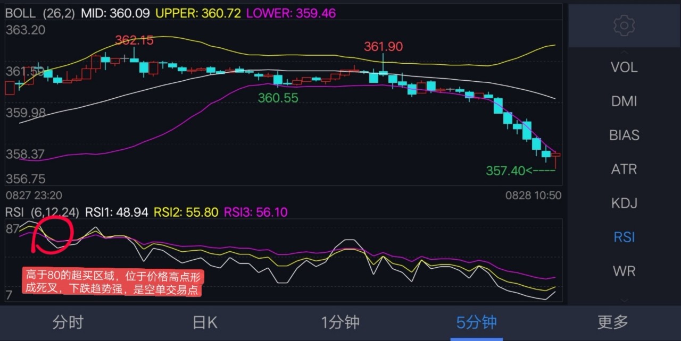The height and width of the screenshot is (341, 681).
Task: Open the KDJ indicator panel
Action: point(624,203)
